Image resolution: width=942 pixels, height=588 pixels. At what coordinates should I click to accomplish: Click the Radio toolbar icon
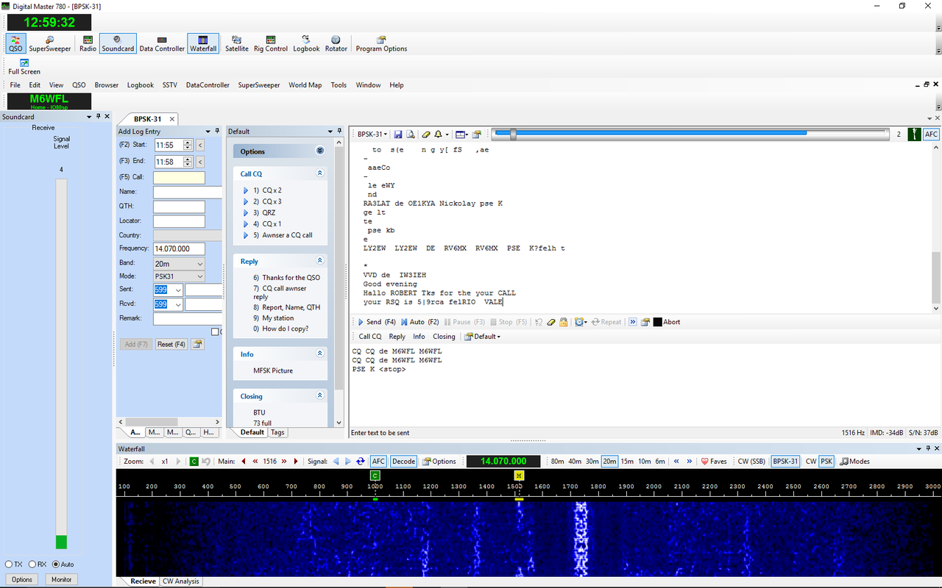click(x=88, y=43)
